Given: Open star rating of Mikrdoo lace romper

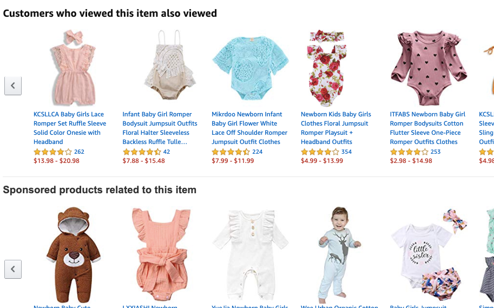Looking at the screenshot, I should tap(231, 152).
